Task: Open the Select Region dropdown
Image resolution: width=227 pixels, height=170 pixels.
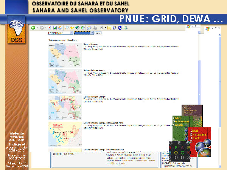Action: [61, 33]
